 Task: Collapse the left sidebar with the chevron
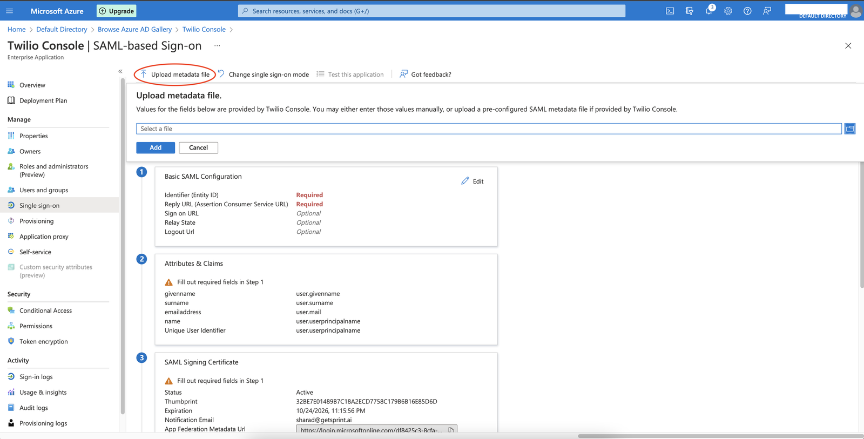pyautogui.click(x=120, y=71)
